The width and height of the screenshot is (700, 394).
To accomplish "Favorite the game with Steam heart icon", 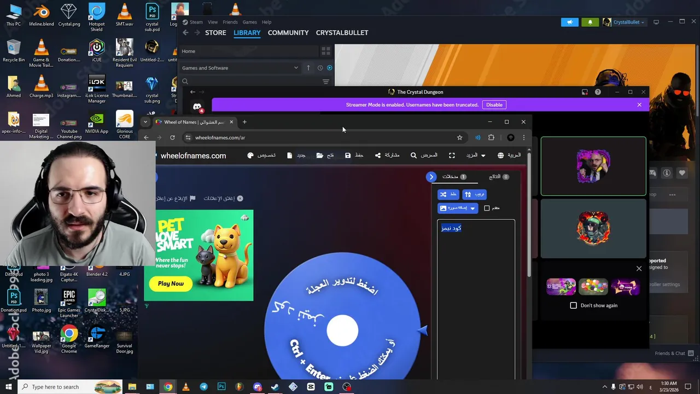I will click(x=682, y=173).
